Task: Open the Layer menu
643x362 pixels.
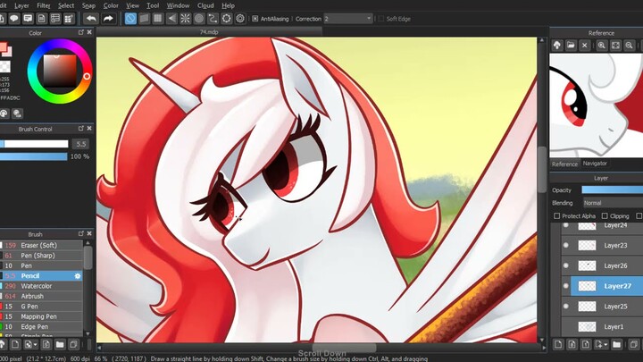Action: tap(21, 5)
